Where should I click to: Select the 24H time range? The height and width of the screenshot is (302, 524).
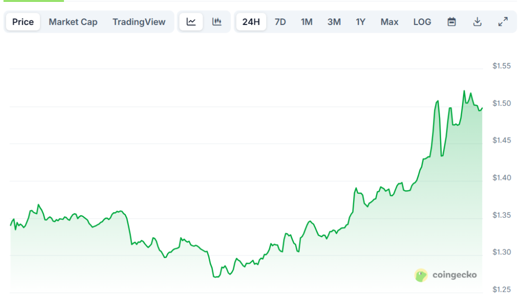tap(251, 22)
